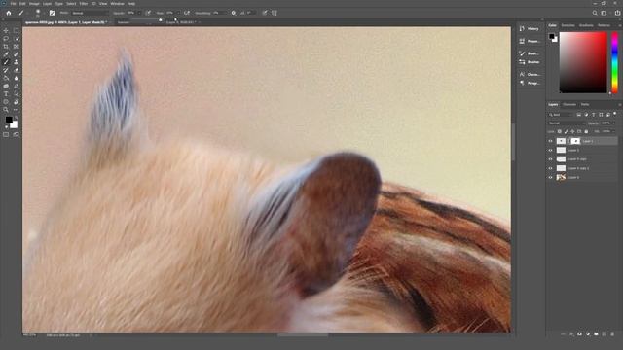Switch to the Channels tab
623x350 pixels.
click(569, 104)
